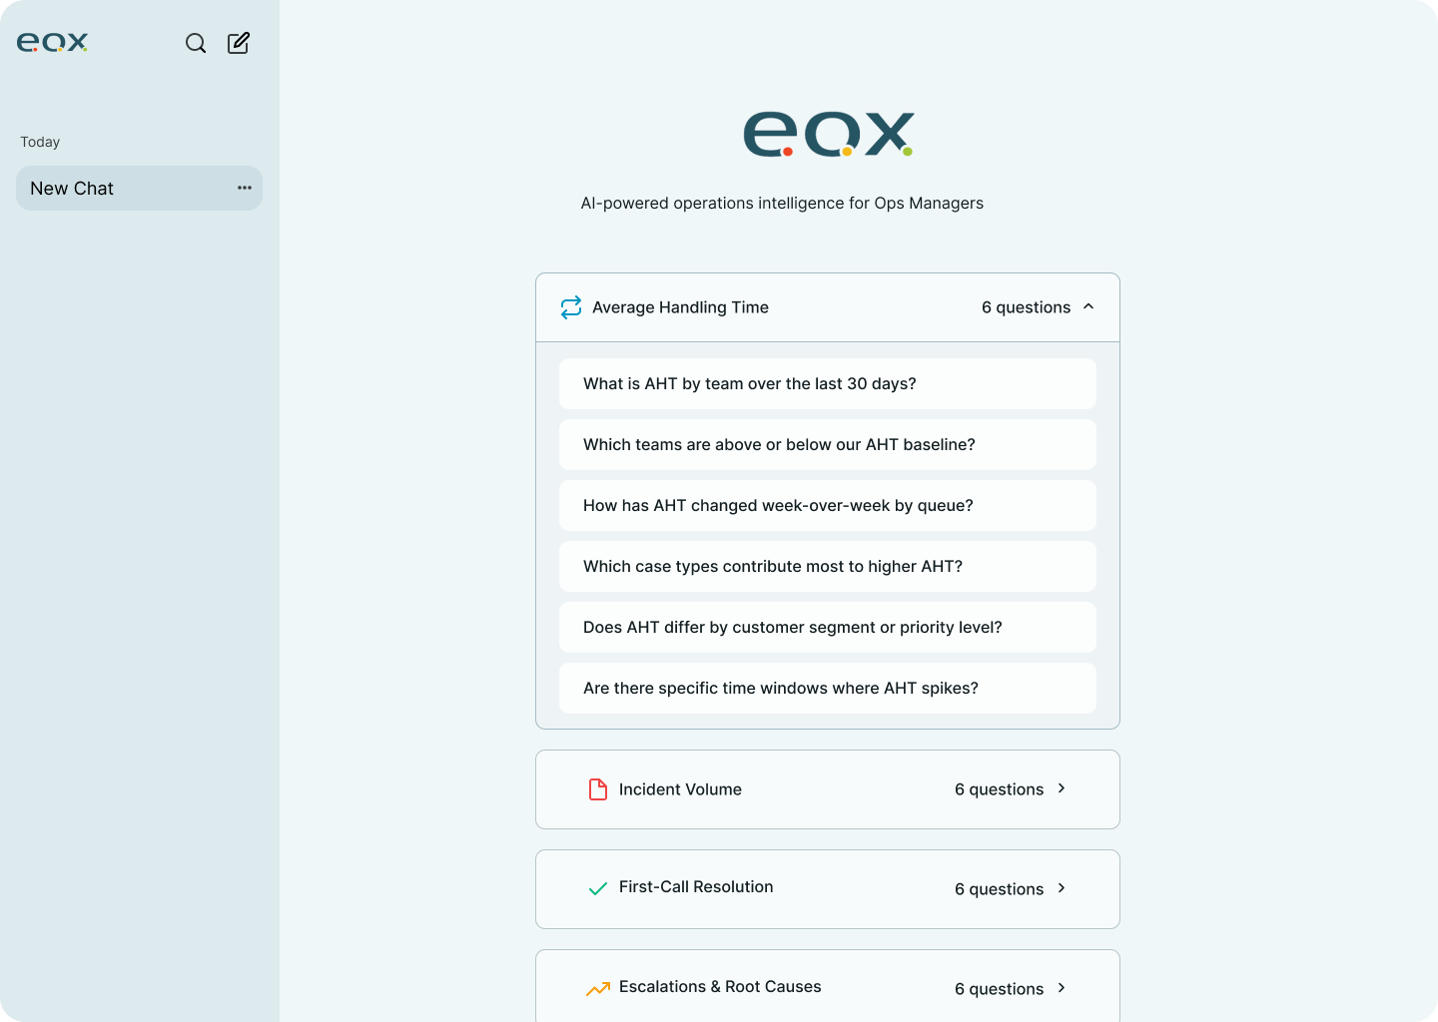
Task: Ask "What is AHT by team over the last 30 days?"
Action: (x=828, y=383)
